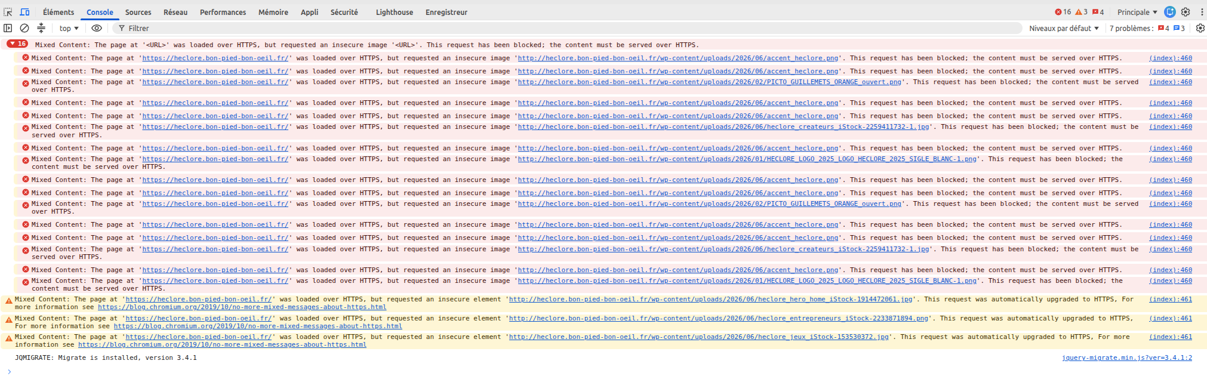Open the top JavaScript context dropdown
This screenshot has height=376, width=1207.
[x=69, y=28]
